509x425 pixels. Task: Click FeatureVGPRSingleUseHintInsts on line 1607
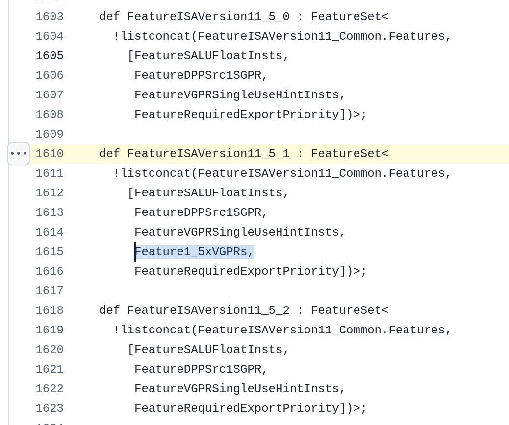237,95
